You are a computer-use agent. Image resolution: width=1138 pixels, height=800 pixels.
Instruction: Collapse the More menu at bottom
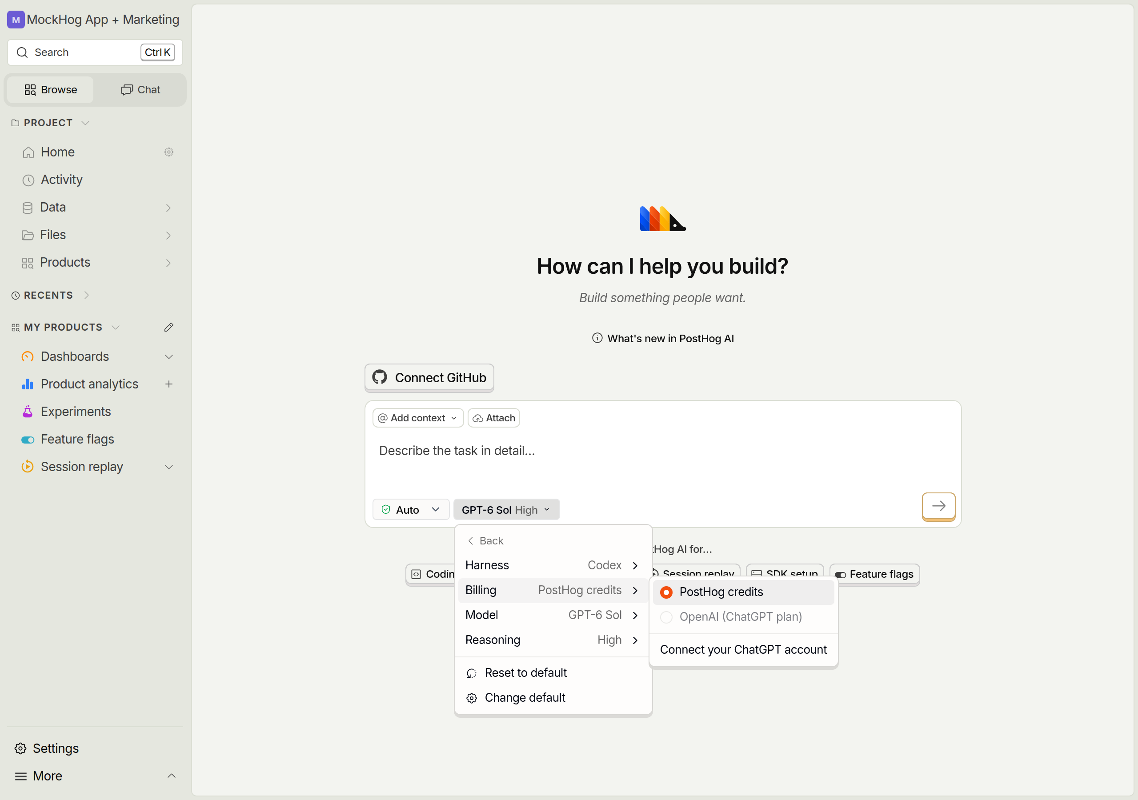[x=172, y=776]
